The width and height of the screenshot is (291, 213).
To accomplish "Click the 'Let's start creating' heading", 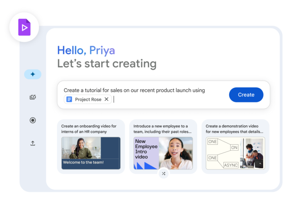I will 107,64.
